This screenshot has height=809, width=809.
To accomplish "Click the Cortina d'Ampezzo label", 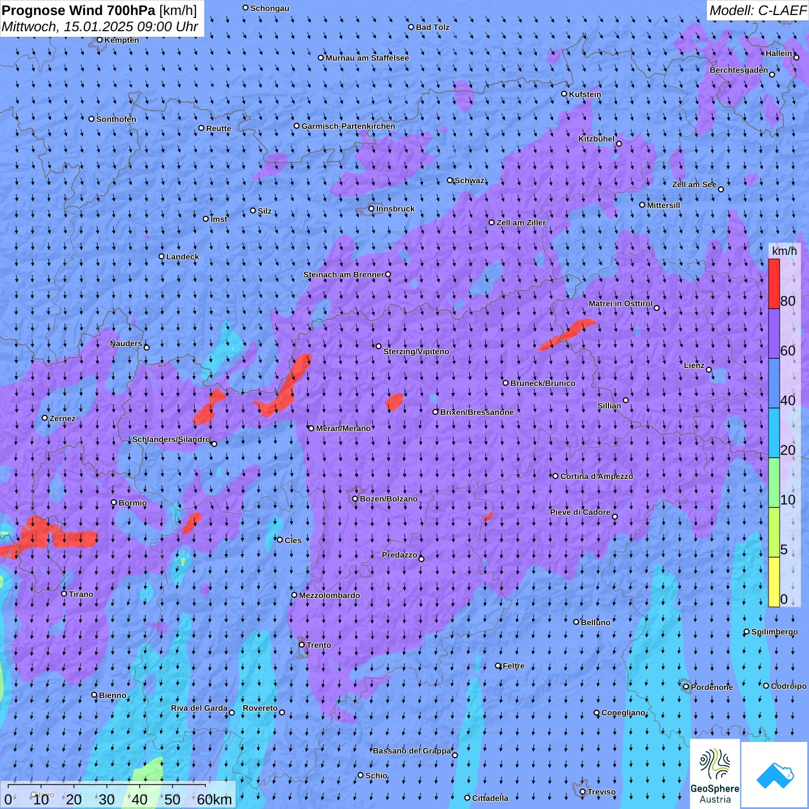I will tap(596, 476).
